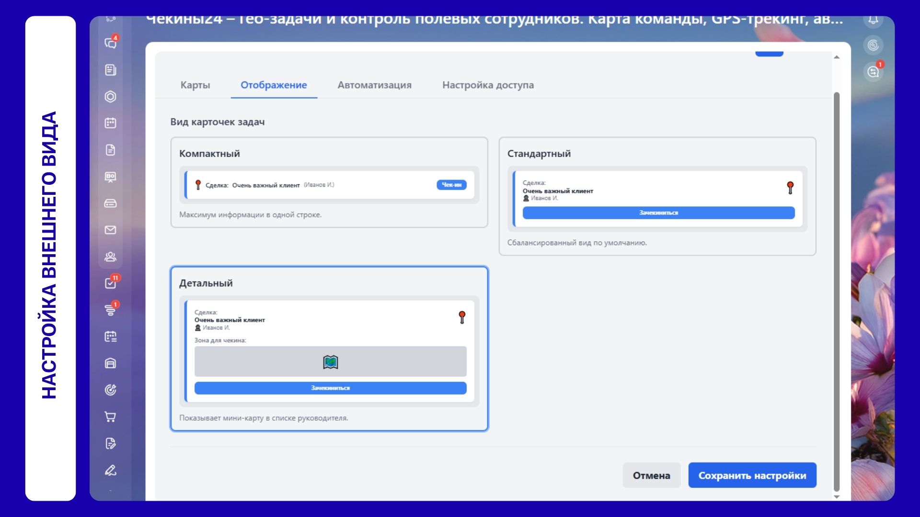Open the calendar icon in the sidebar
920x517 pixels.
point(111,123)
